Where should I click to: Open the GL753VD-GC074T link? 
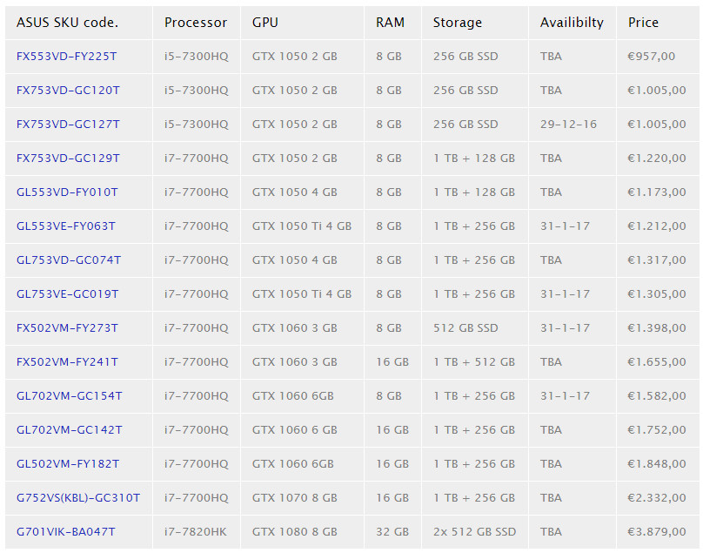[69, 260]
